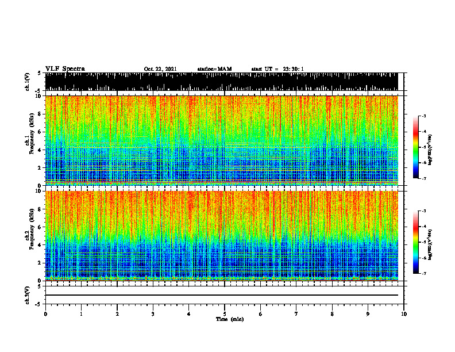Click the "VLF Spectra" plot title
455x352 pixels.
(65, 69)
